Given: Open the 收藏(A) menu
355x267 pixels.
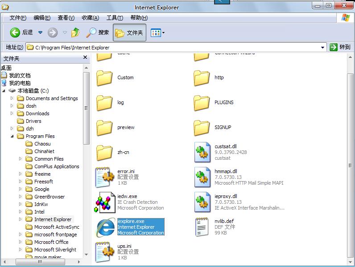Looking at the screenshot, I should tap(91, 18).
